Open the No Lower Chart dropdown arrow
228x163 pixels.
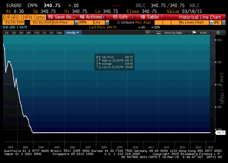(211, 23)
